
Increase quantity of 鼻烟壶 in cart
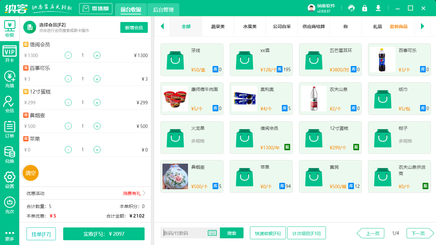tap(97, 126)
